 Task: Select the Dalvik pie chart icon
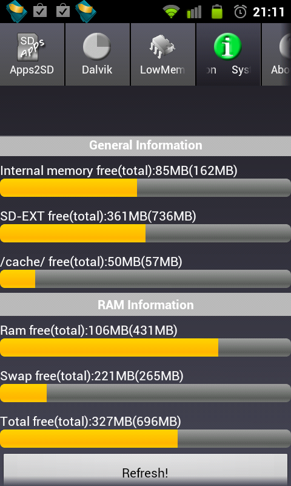(97, 47)
